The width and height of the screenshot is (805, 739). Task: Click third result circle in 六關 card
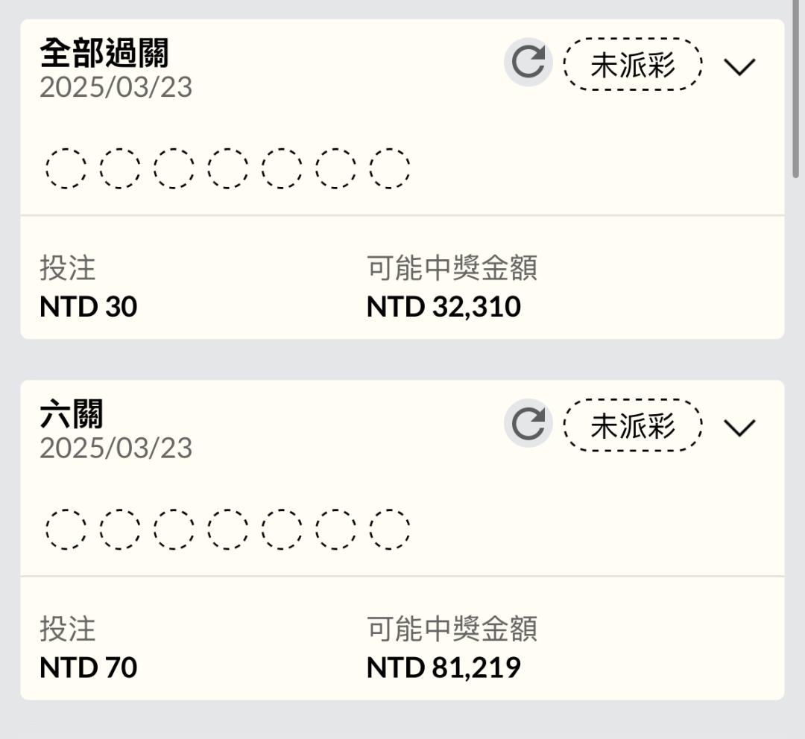(x=174, y=529)
